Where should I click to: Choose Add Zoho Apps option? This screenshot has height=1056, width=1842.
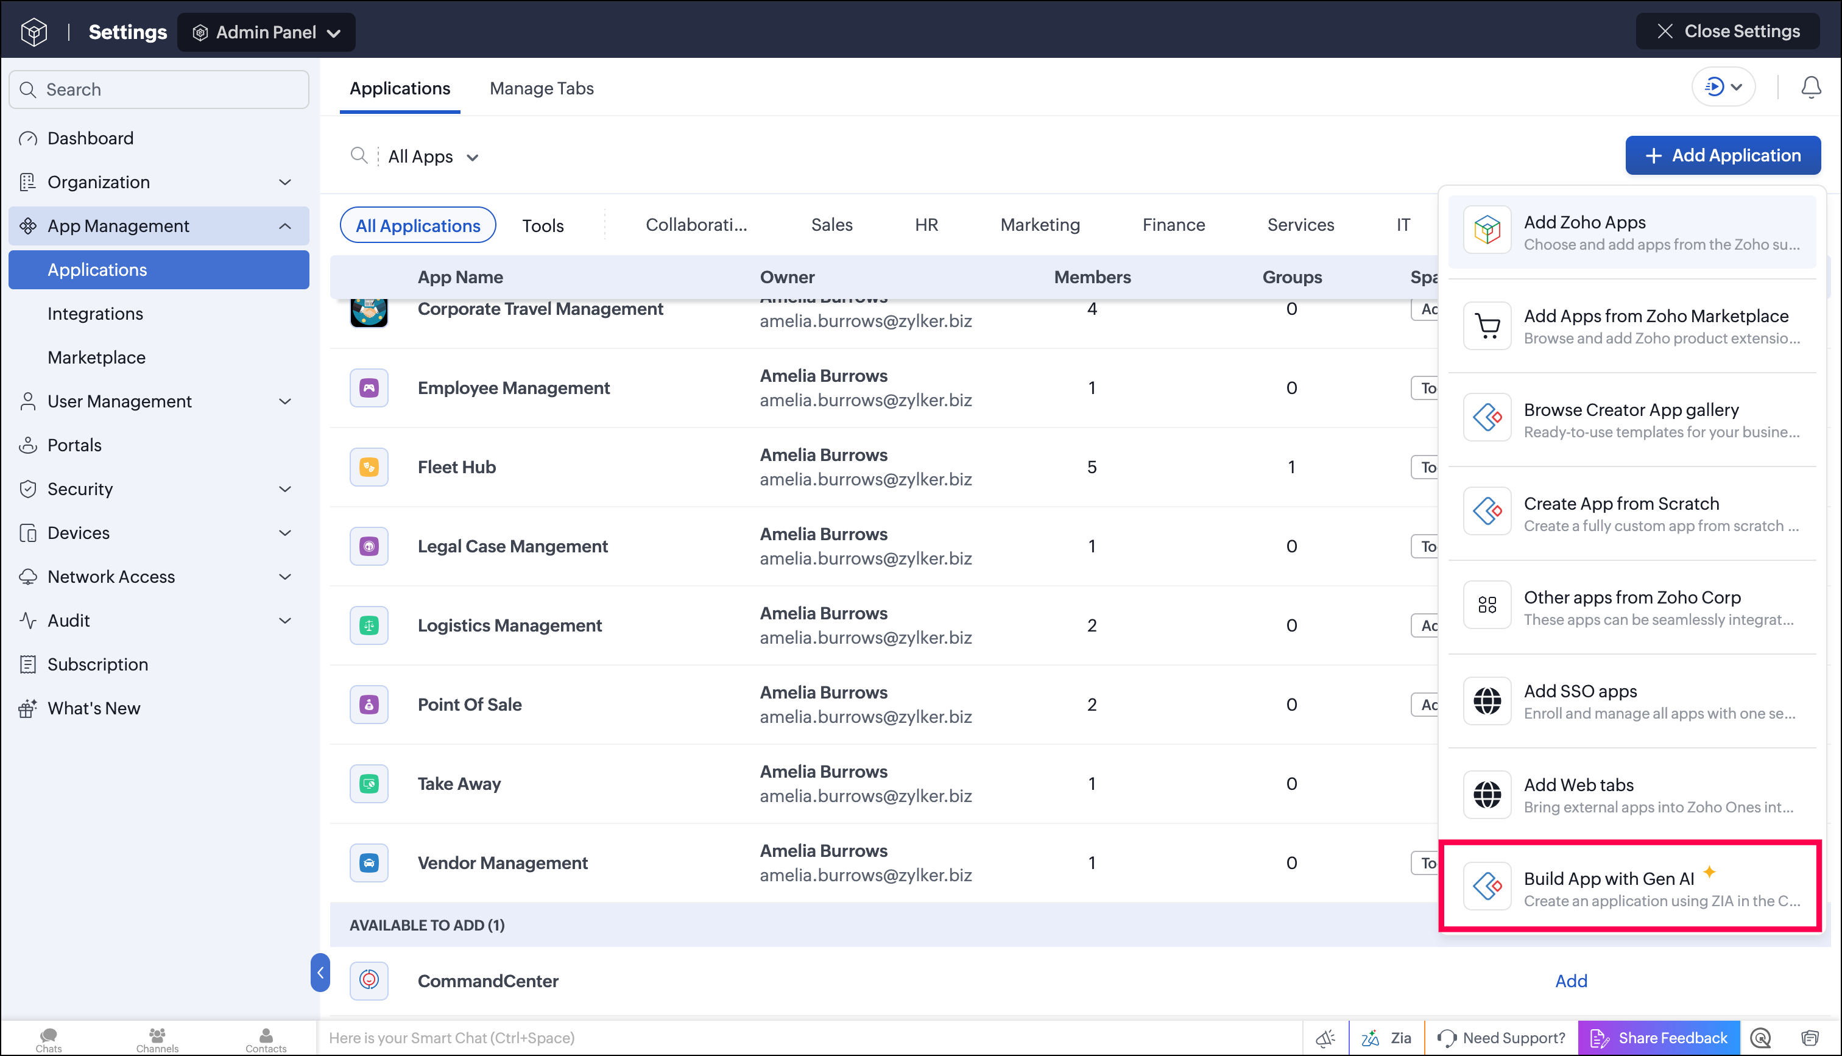(x=1632, y=232)
